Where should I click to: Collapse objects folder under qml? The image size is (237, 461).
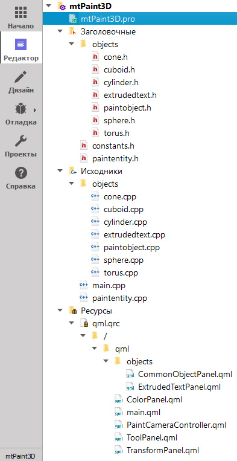[x=106, y=361]
